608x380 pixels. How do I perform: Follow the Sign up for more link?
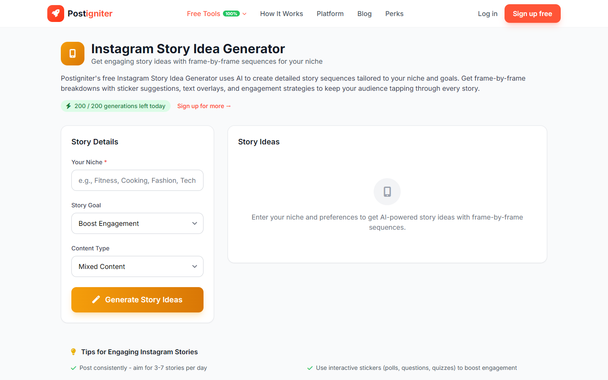click(204, 106)
